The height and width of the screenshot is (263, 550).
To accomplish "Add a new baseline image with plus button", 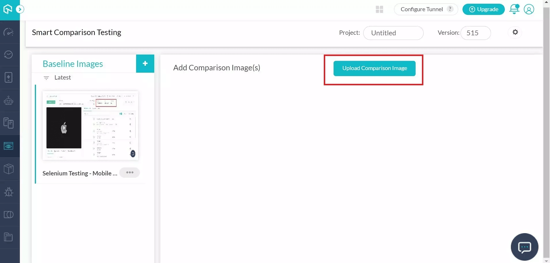I will click(145, 63).
